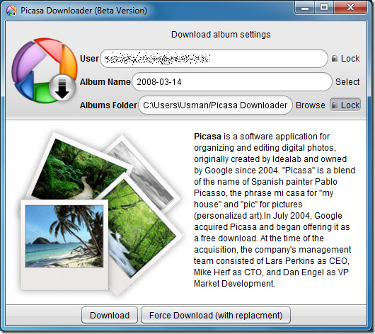375x334 pixels.
Task: Close the Picasa Downloader window
Action: click(350, 8)
